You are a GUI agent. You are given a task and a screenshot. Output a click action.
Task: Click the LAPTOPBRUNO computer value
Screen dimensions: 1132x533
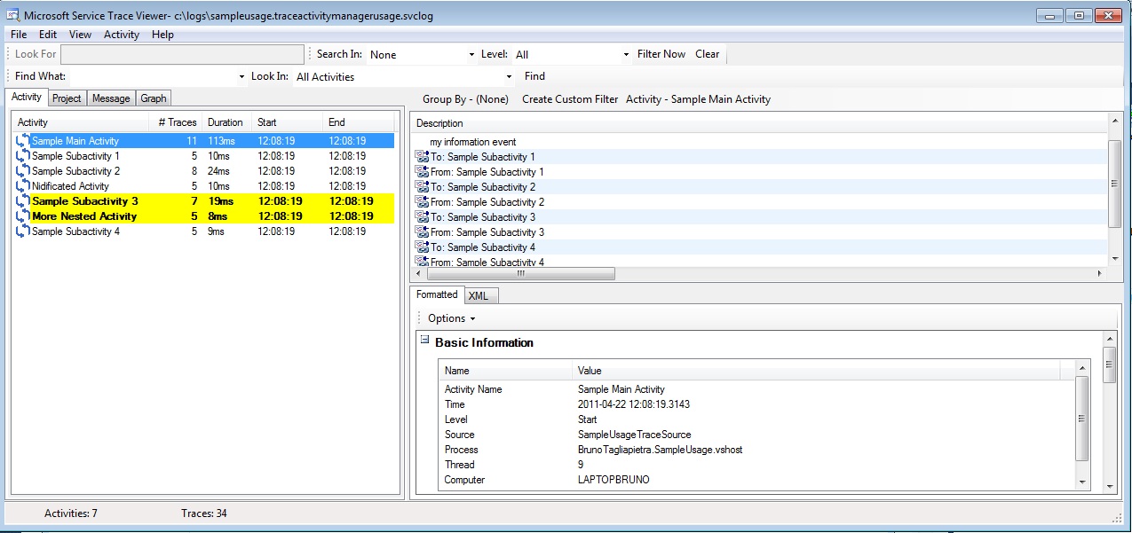click(613, 480)
